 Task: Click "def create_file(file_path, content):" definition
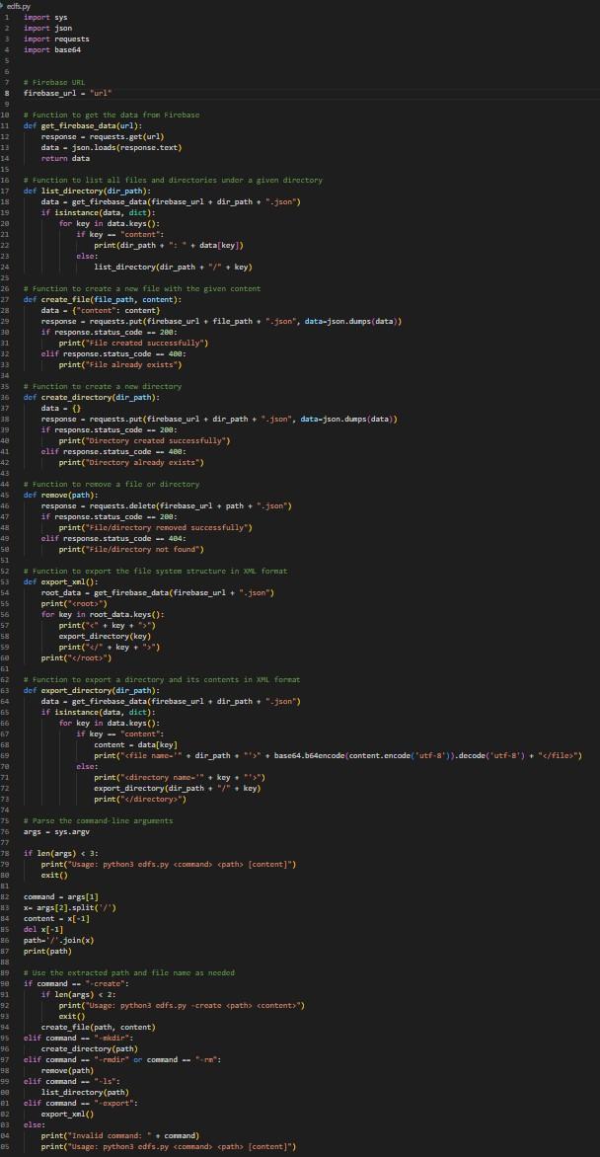(x=102, y=299)
